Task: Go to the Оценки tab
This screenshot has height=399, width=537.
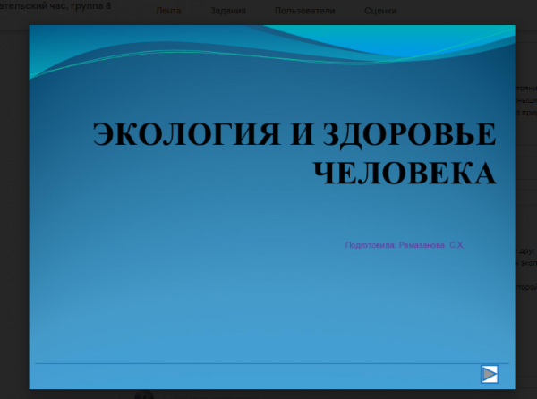Action: pos(381,11)
